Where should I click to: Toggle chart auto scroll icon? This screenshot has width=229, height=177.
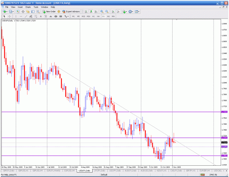click(113, 11)
